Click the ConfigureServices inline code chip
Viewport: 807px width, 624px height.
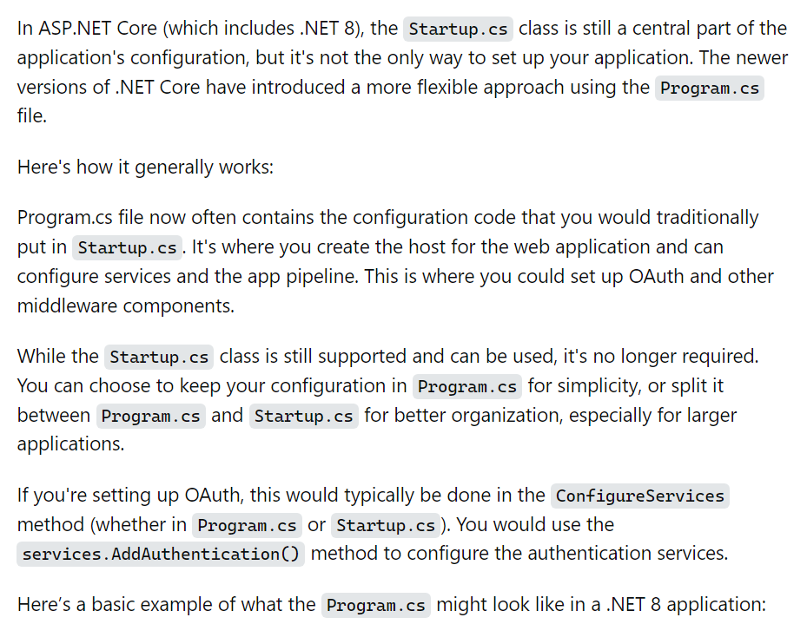(639, 496)
